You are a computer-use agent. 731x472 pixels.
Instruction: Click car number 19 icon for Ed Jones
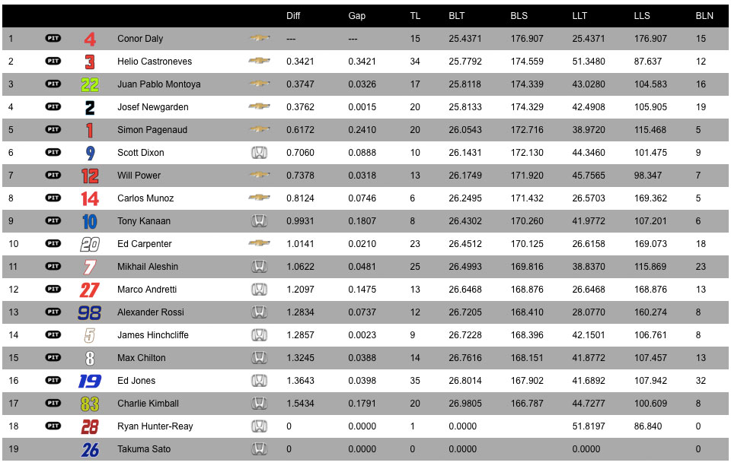tap(90, 381)
